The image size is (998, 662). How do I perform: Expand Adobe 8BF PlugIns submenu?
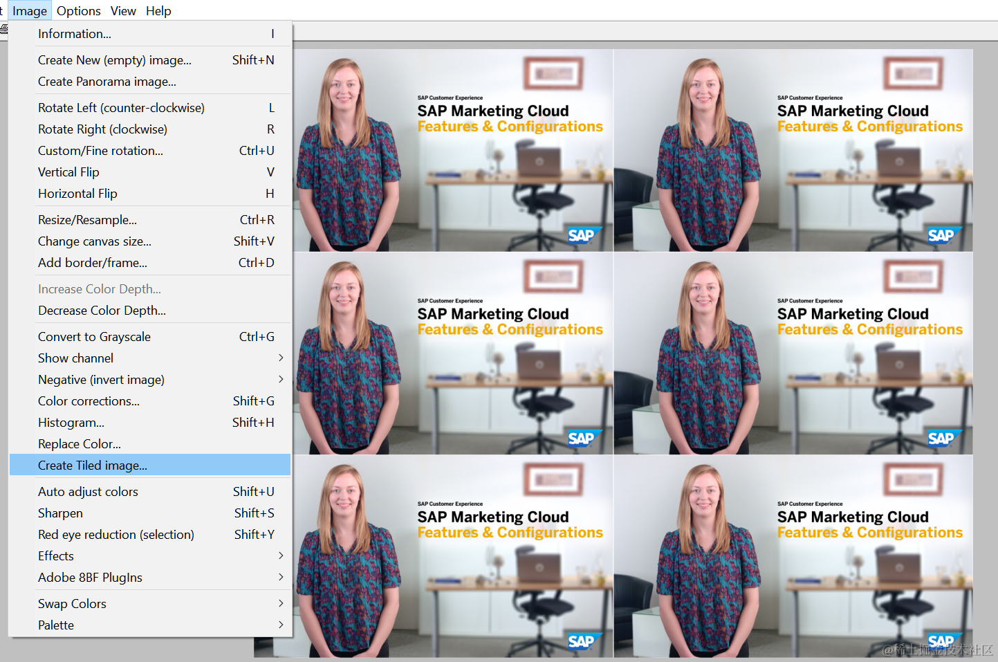150,578
